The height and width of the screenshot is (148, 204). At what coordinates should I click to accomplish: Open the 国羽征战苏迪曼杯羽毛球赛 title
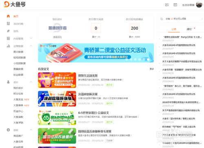coord(95,131)
